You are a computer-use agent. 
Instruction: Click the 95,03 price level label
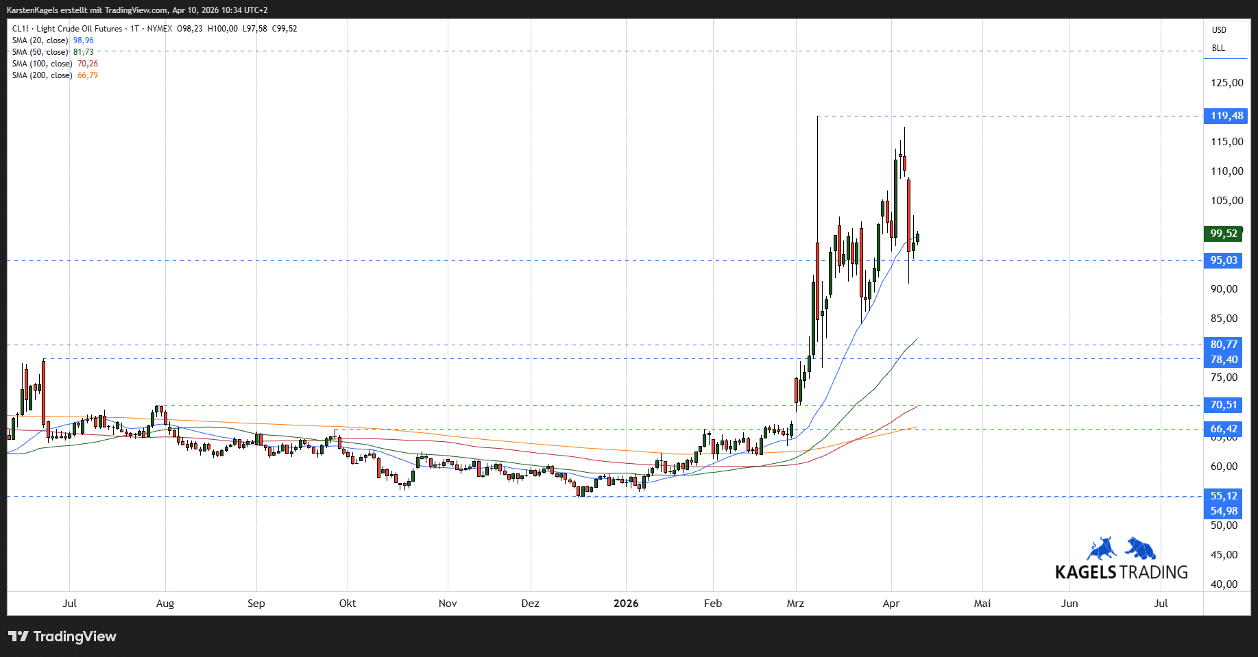click(x=1223, y=260)
